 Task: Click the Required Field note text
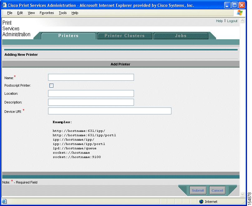[x=20, y=182]
